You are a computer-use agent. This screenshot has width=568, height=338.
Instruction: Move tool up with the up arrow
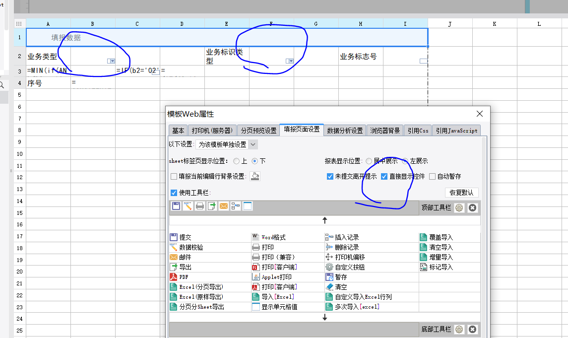[324, 220]
